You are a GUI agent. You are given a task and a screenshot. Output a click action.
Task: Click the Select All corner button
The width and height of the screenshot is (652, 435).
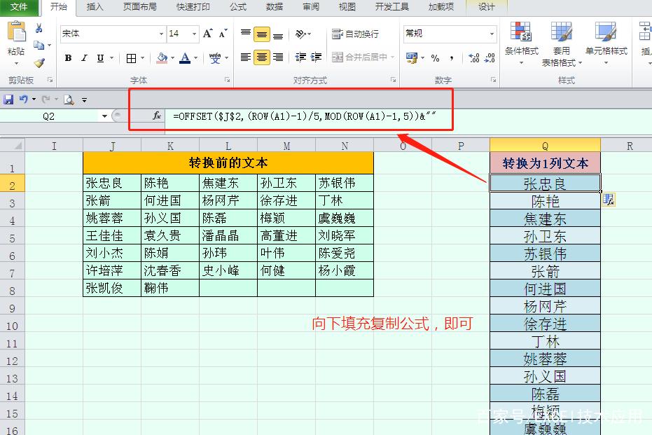tap(13, 146)
